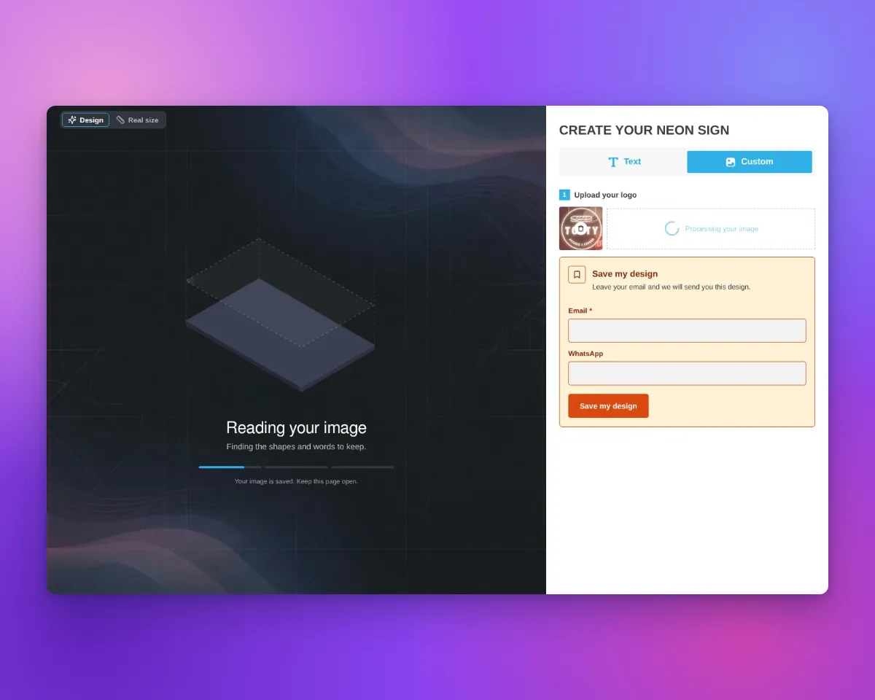Click the Finding the shapes and words text
This screenshot has width=875, height=700.
pos(296,447)
